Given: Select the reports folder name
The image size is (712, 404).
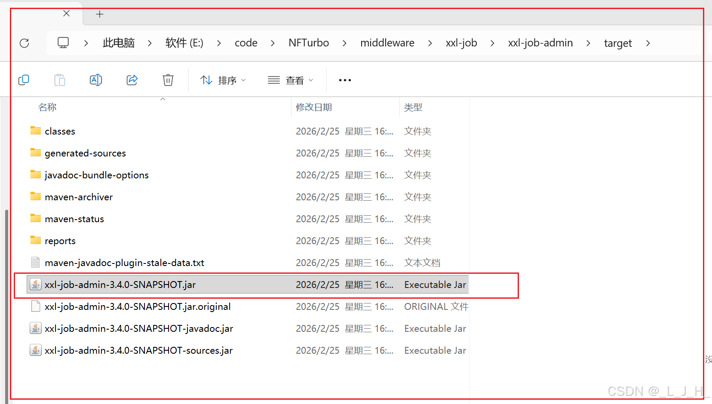Looking at the screenshot, I should [60, 241].
